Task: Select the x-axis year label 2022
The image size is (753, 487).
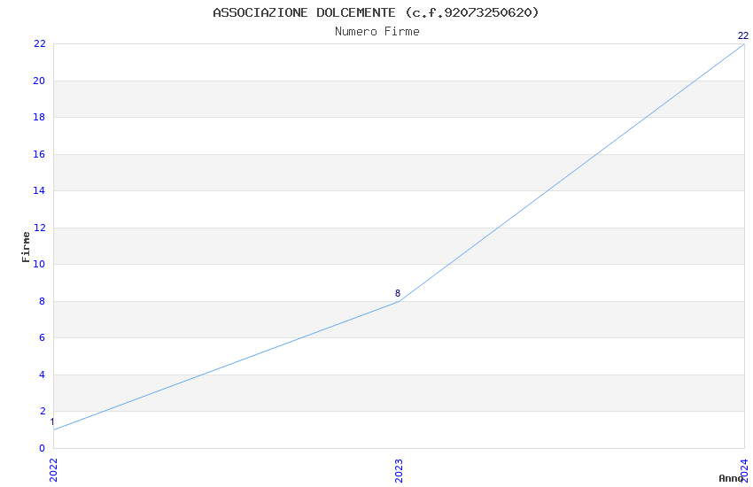Action: (x=53, y=470)
